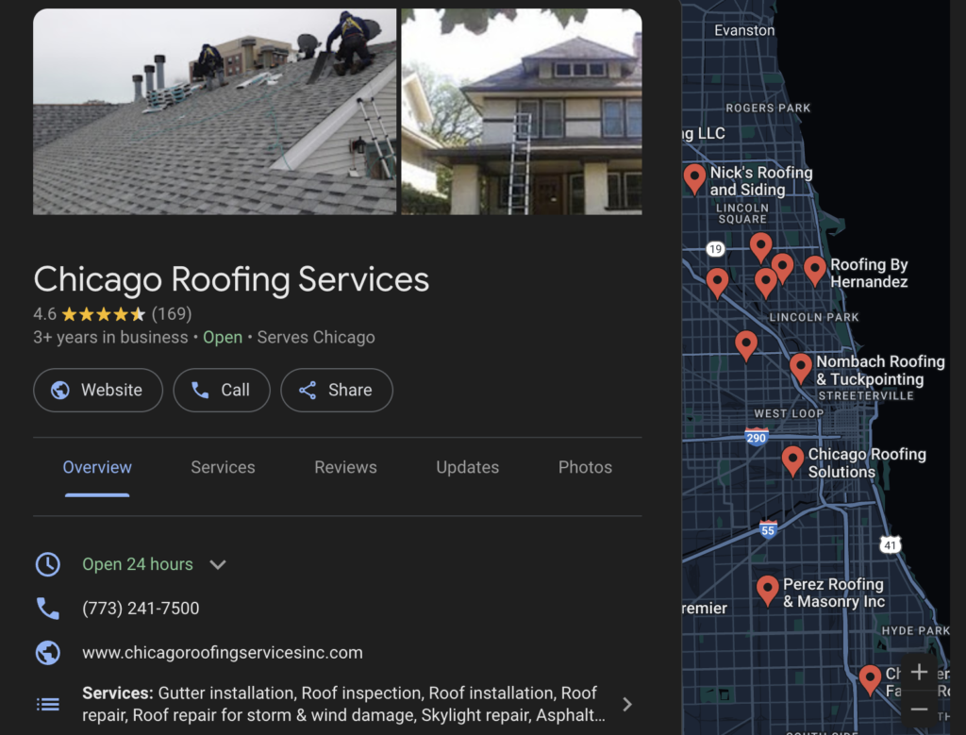Open the Reviews tab
This screenshot has width=966, height=735.
tap(345, 468)
